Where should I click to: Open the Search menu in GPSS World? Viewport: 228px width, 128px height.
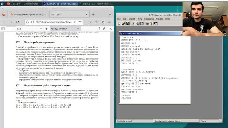point(132,19)
